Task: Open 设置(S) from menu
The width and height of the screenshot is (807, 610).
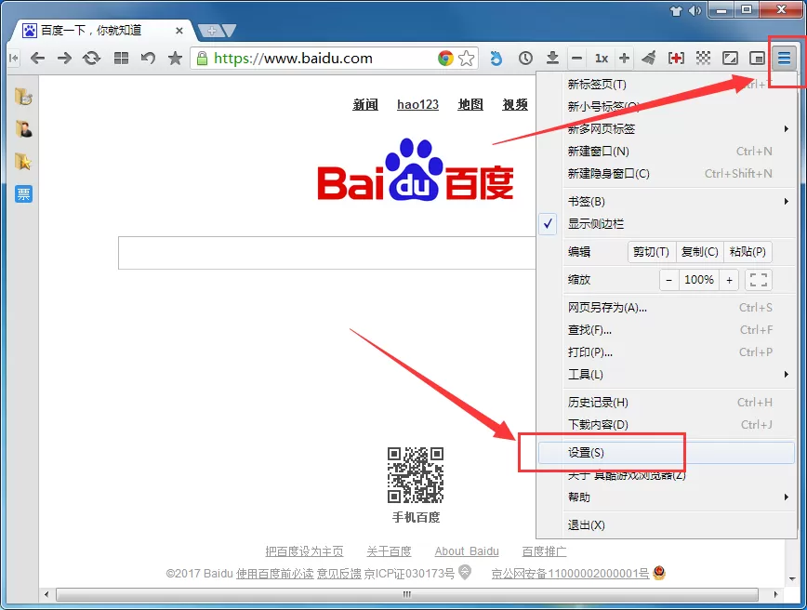Action: pyautogui.click(x=667, y=453)
